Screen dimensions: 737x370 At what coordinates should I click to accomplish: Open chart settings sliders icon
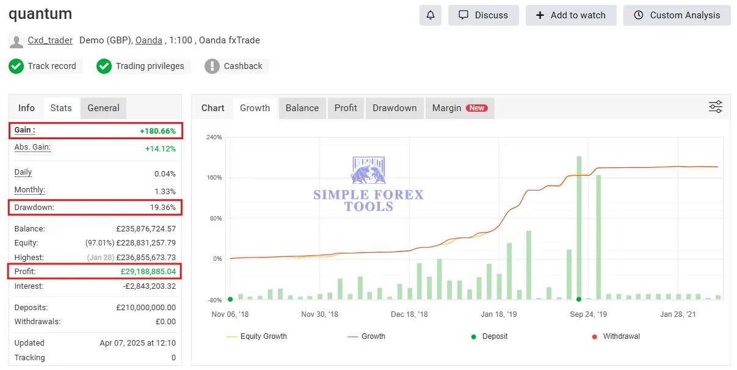pos(716,107)
